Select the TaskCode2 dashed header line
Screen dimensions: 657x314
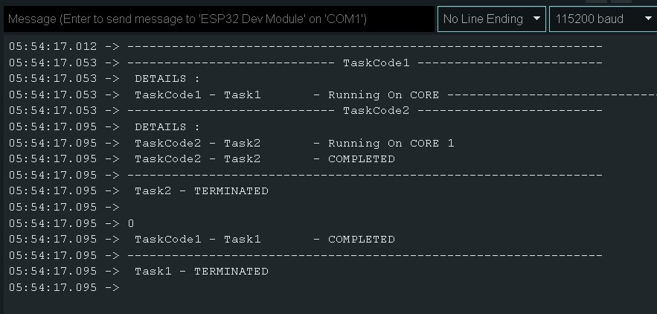(376, 111)
